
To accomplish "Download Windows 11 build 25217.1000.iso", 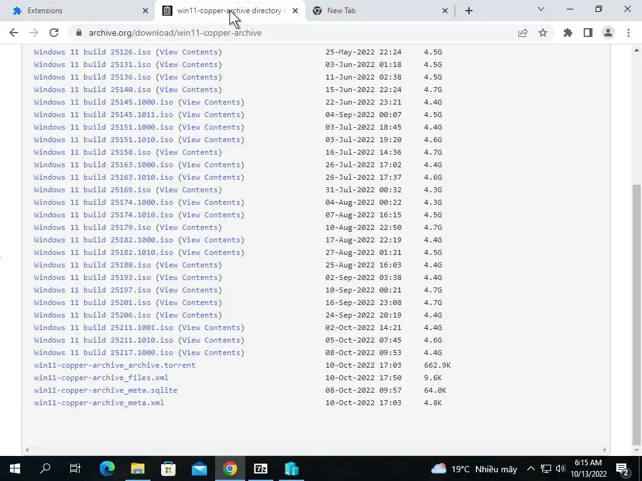I will [x=103, y=353].
